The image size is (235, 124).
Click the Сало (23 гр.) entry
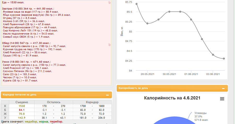pyautogui.click(x=20, y=74)
